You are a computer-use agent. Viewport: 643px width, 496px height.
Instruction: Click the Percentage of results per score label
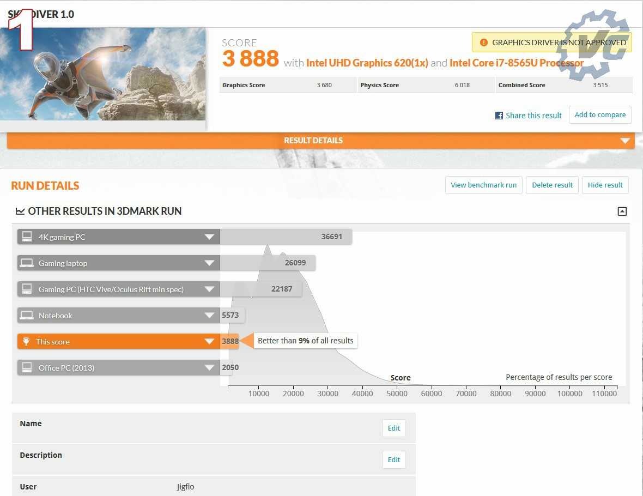tap(559, 377)
